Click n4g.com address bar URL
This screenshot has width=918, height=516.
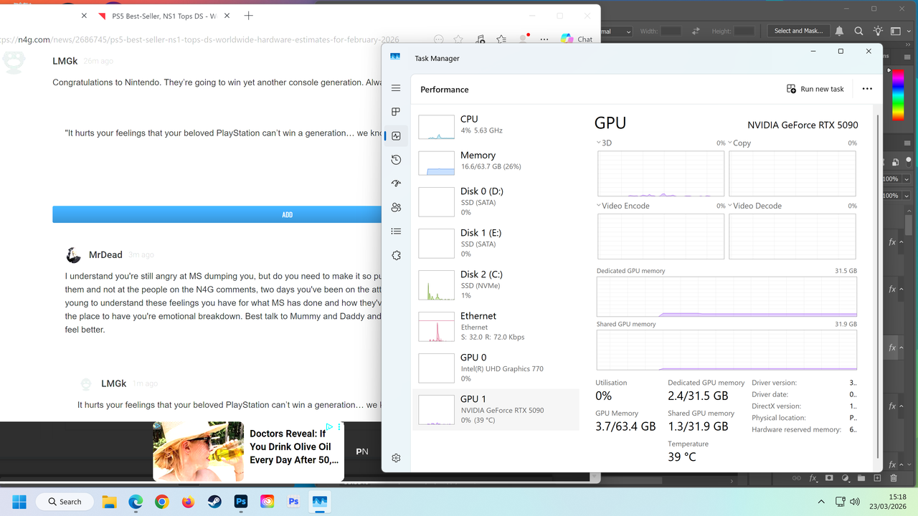coord(199,39)
